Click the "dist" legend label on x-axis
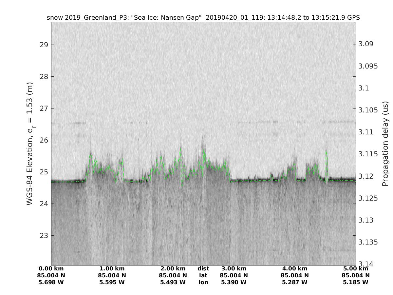Screen dimensions: 393x295 click(x=203, y=269)
